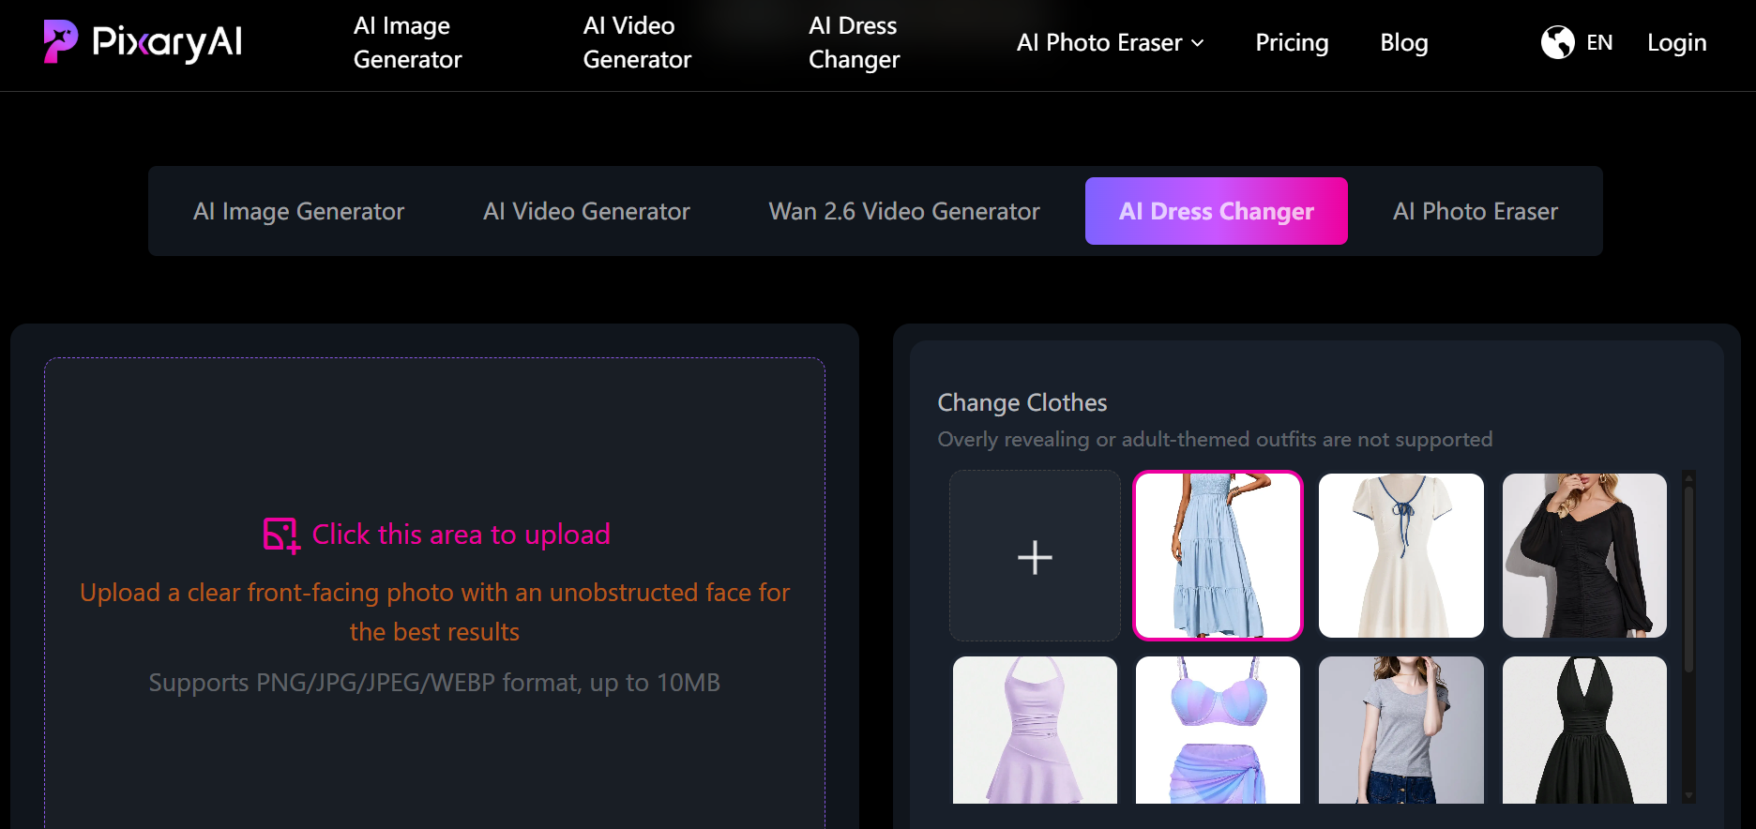Viewport: 1756px width, 829px height.
Task: Click the globe language icon
Action: coord(1557,42)
